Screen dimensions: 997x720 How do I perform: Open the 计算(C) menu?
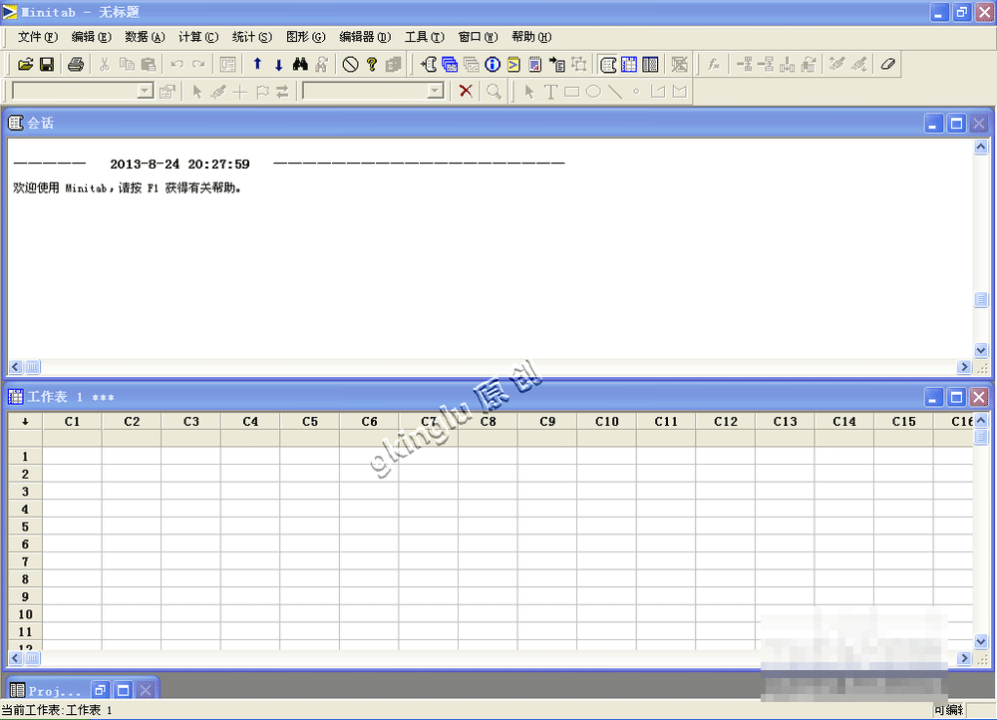pyautogui.click(x=198, y=37)
